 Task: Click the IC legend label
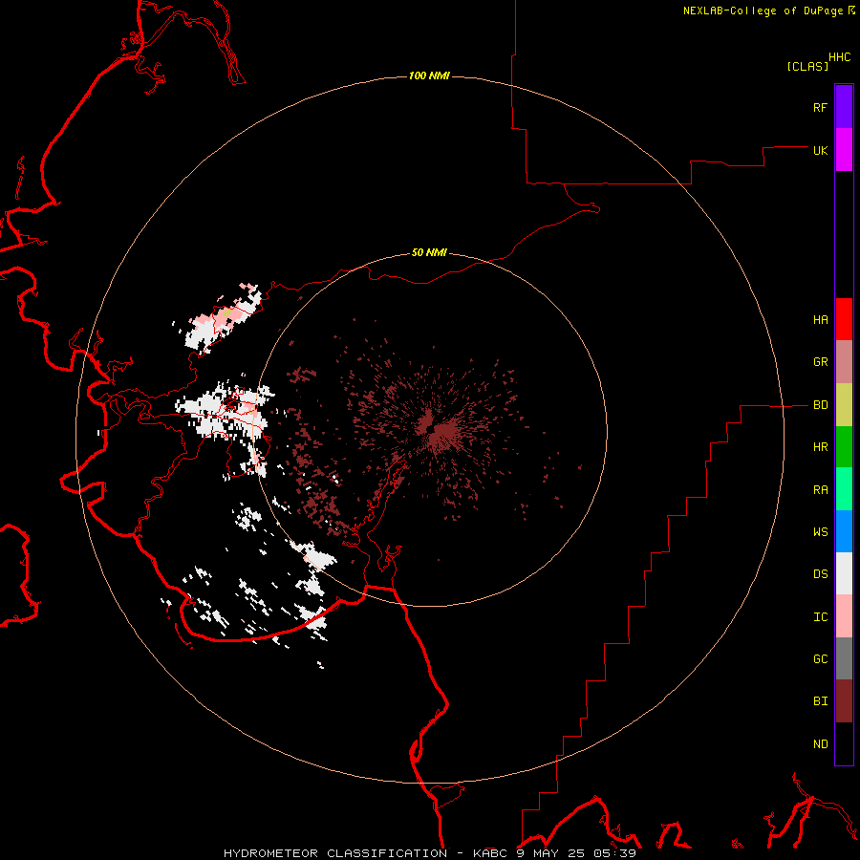pyautogui.click(x=820, y=617)
